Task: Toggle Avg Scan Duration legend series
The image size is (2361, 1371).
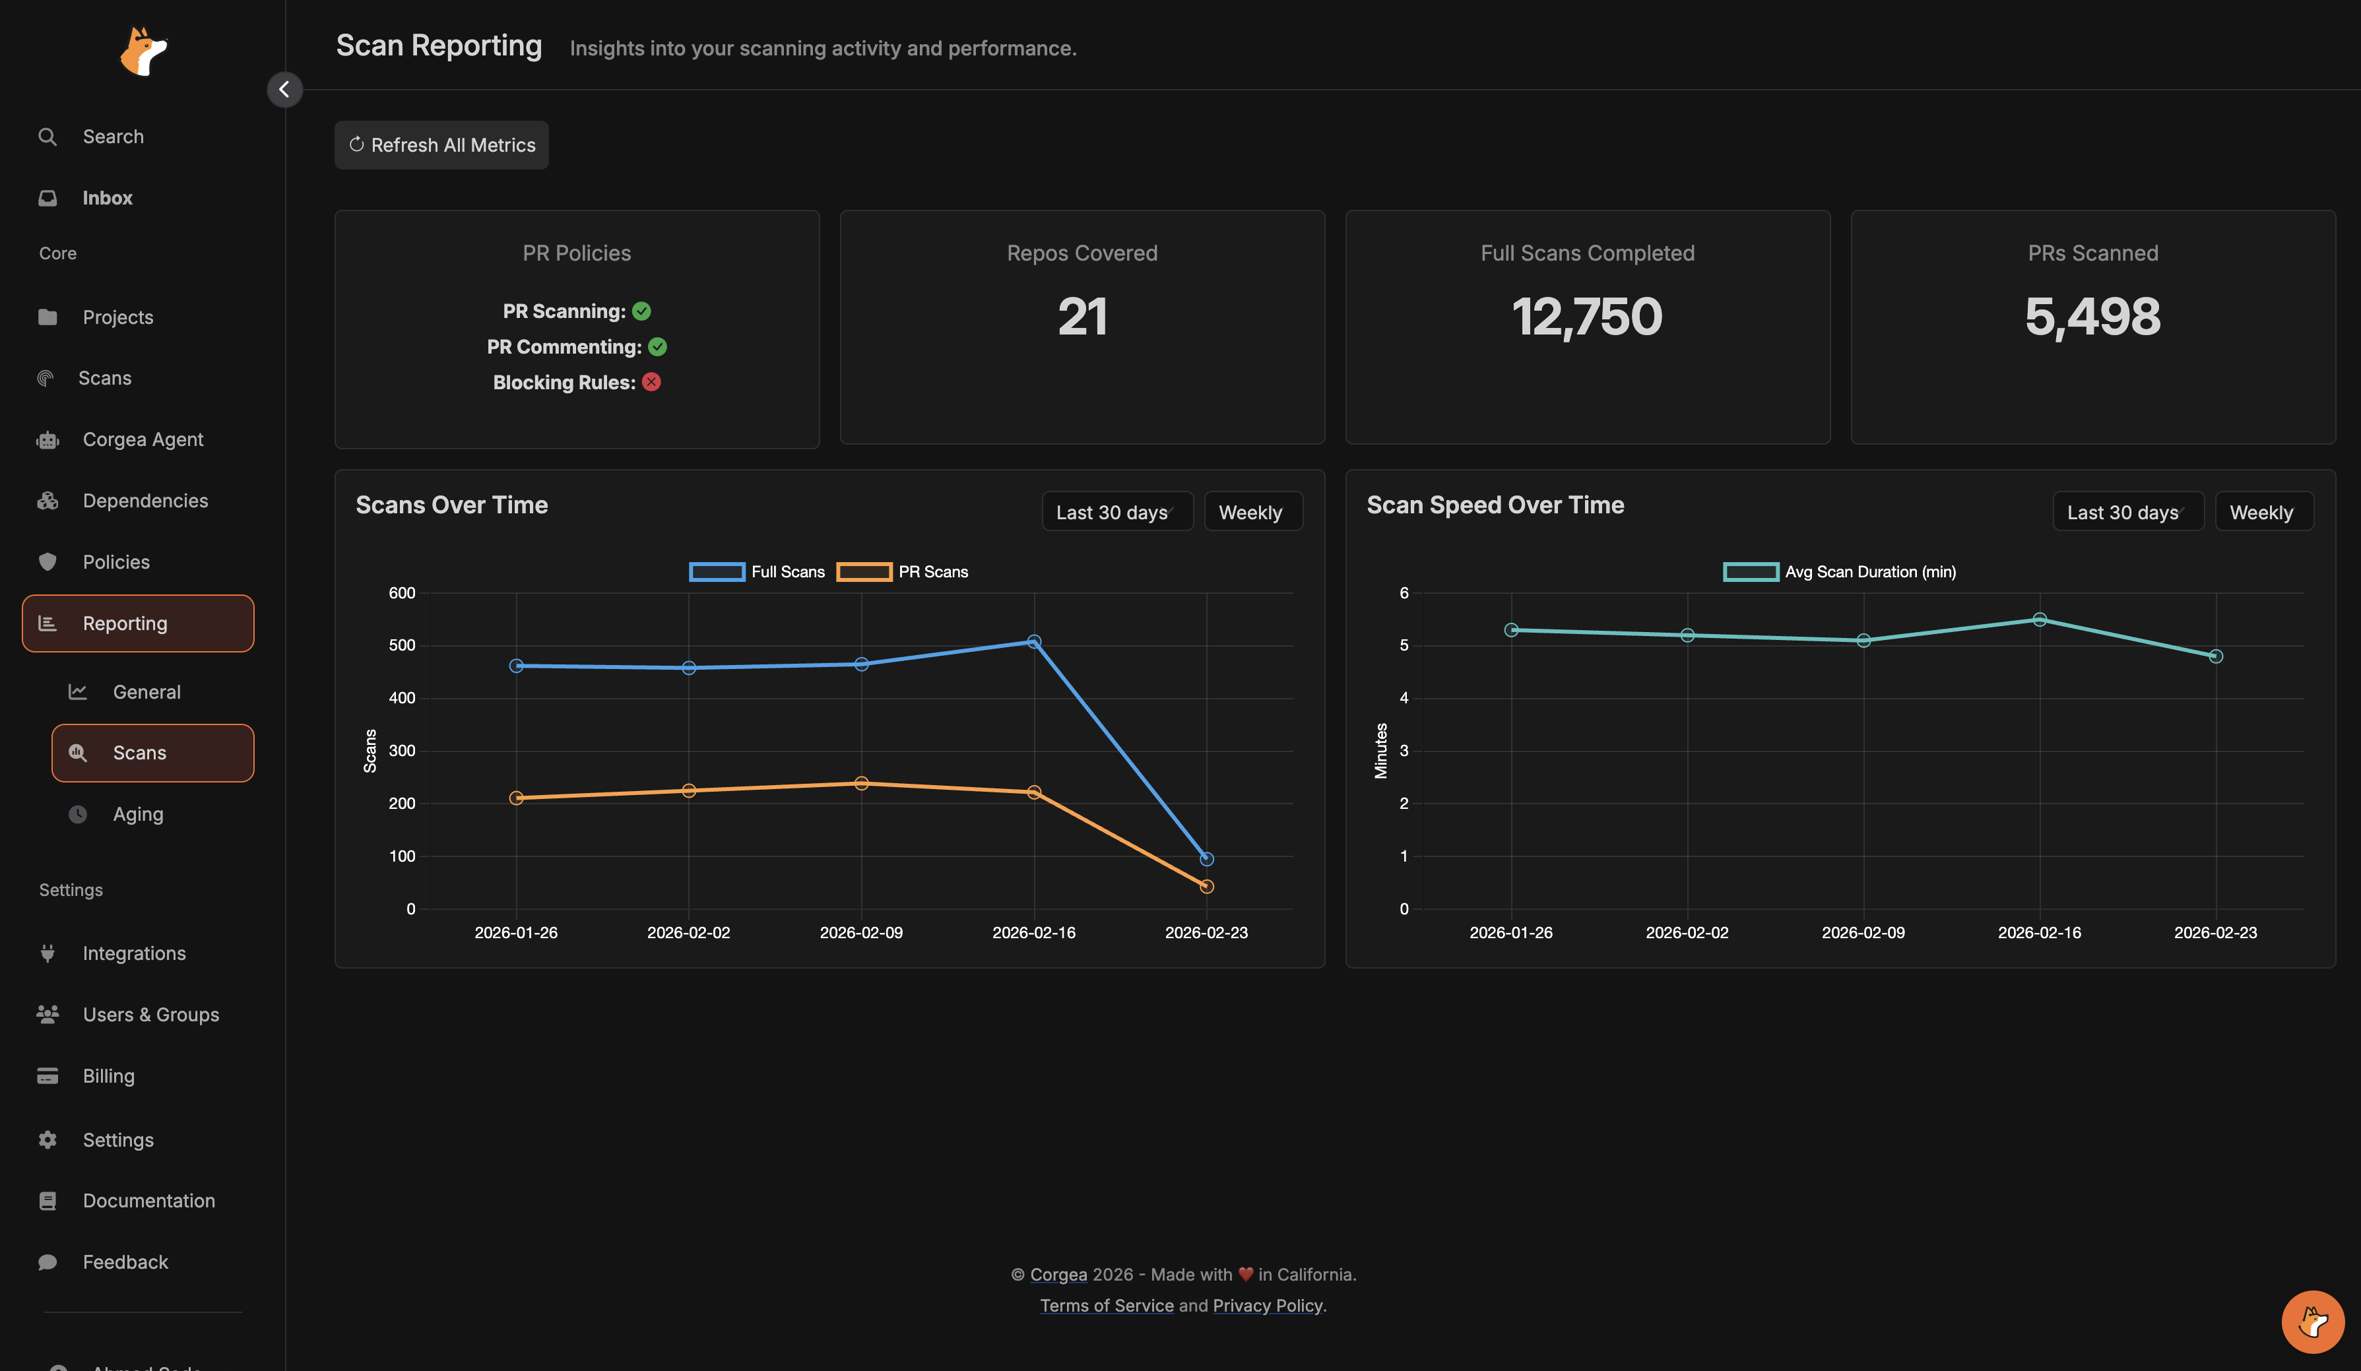Action: [1839, 572]
